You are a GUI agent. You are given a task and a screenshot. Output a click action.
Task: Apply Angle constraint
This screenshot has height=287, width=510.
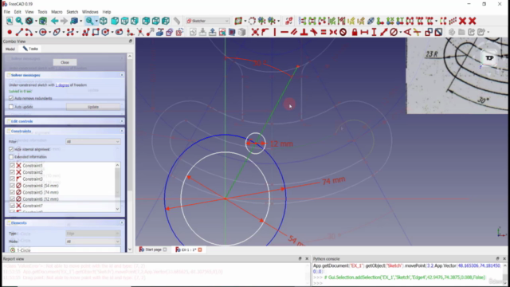click(x=407, y=32)
